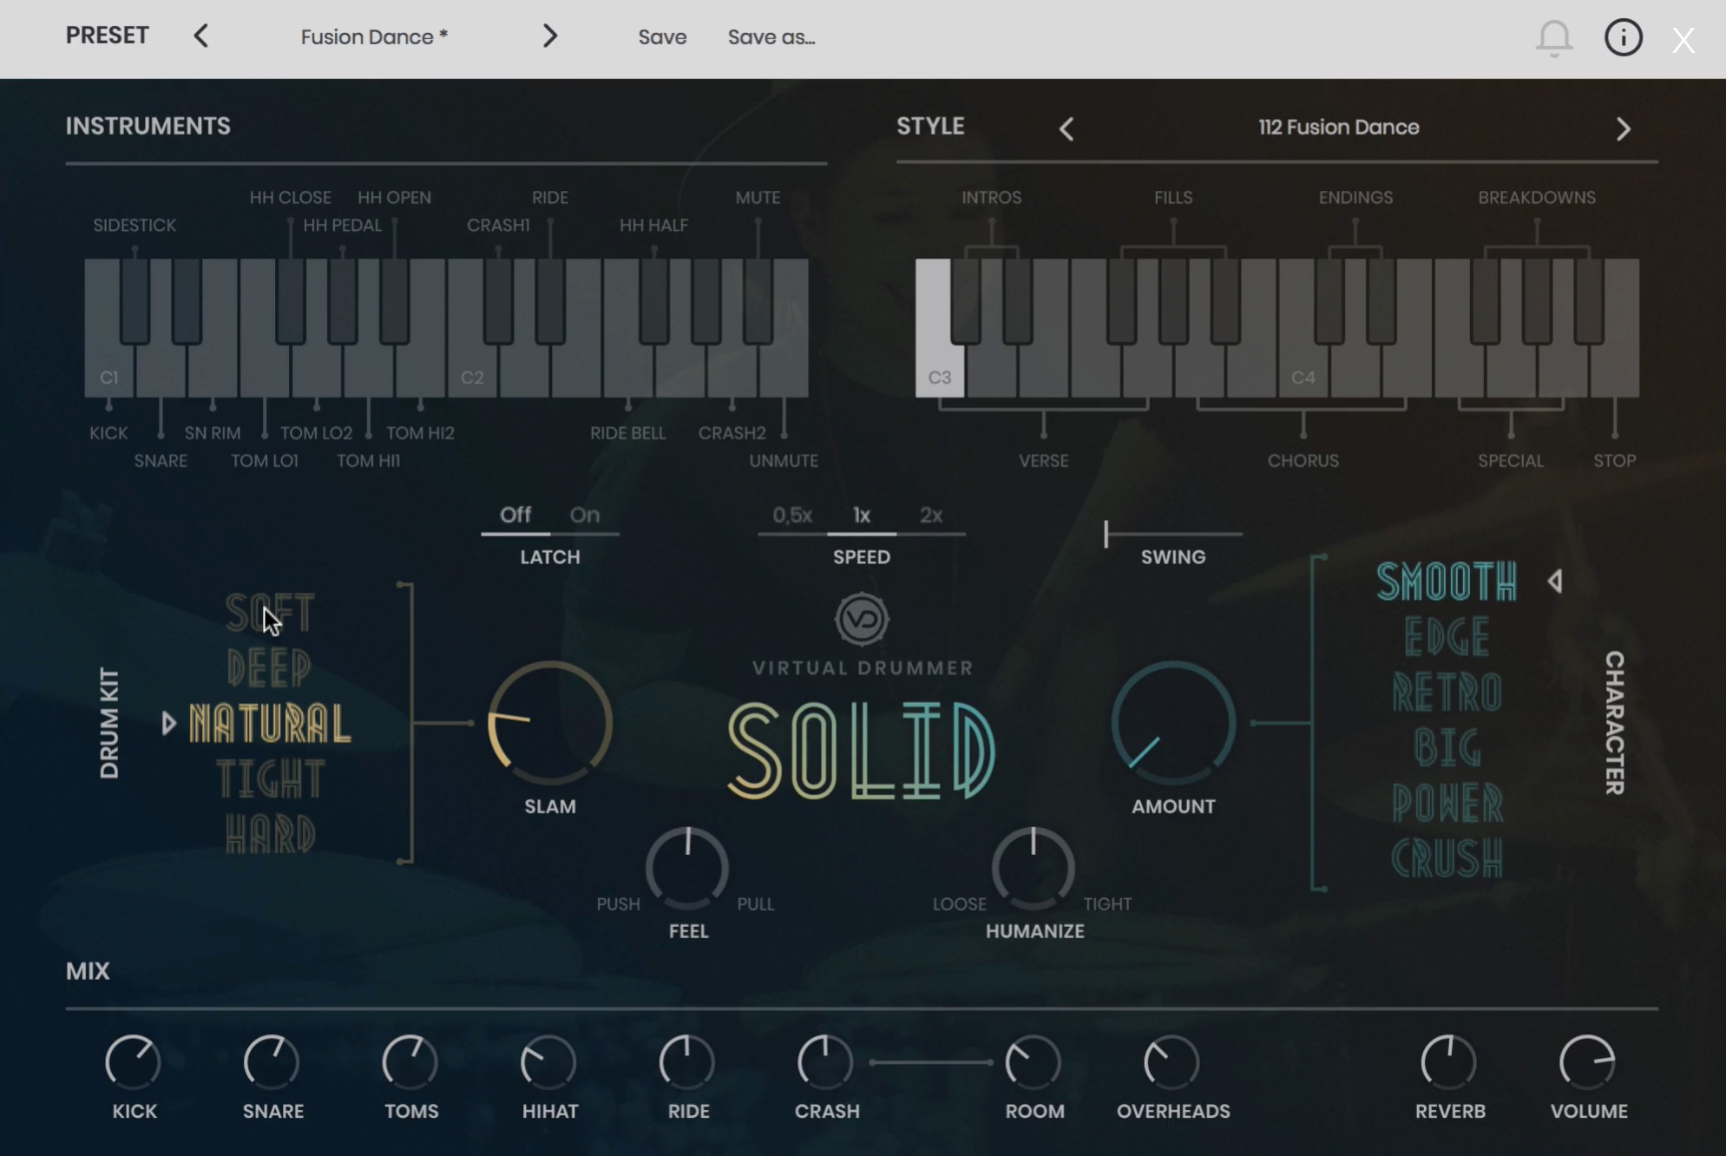The image size is (1726, 1156).
Task: Go to previous style with left chevron
Action: pos(1065,128)
